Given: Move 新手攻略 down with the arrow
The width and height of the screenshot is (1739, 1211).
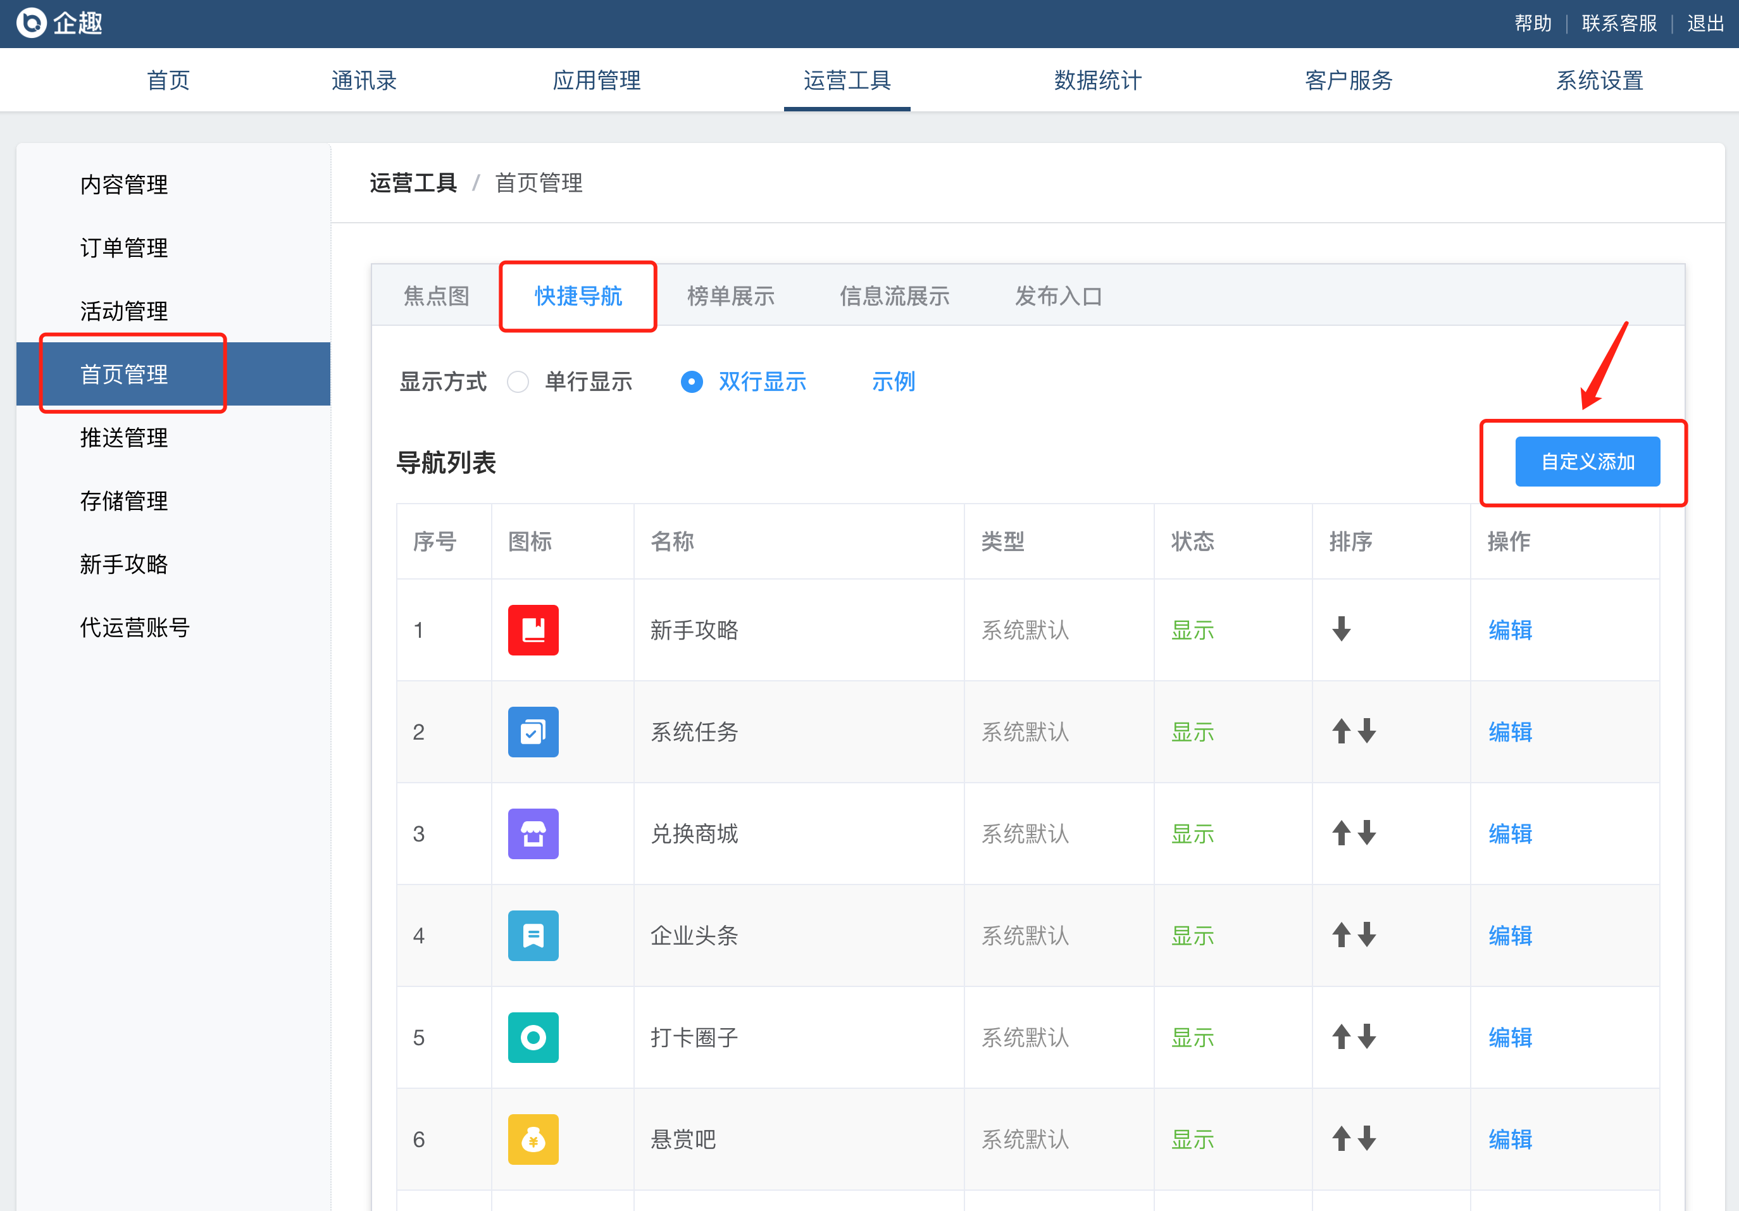Looking at the screenshot, I should click(1342, 629).
